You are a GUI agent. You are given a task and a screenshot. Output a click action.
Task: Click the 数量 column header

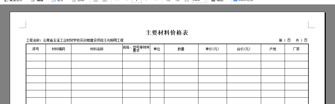click(181, 49)
